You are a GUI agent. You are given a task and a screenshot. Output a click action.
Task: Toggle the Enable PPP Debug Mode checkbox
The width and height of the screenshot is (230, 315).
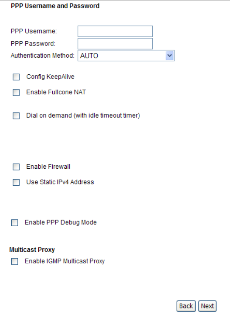pos(14,223)
